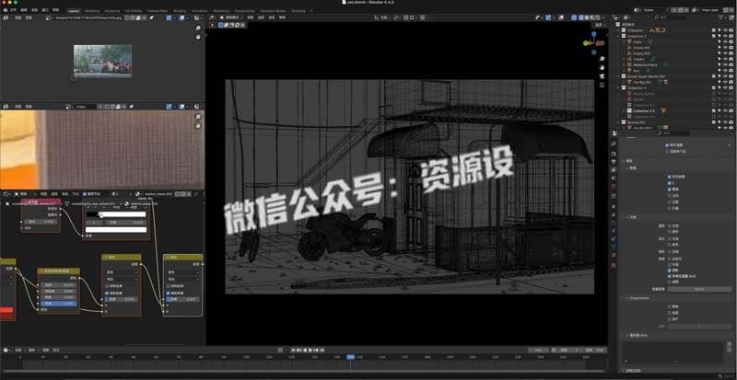The width and height of the screenshot is (737, 380).
Task: Click zoom magnifier in top image editor
Action: pos(198,29)
